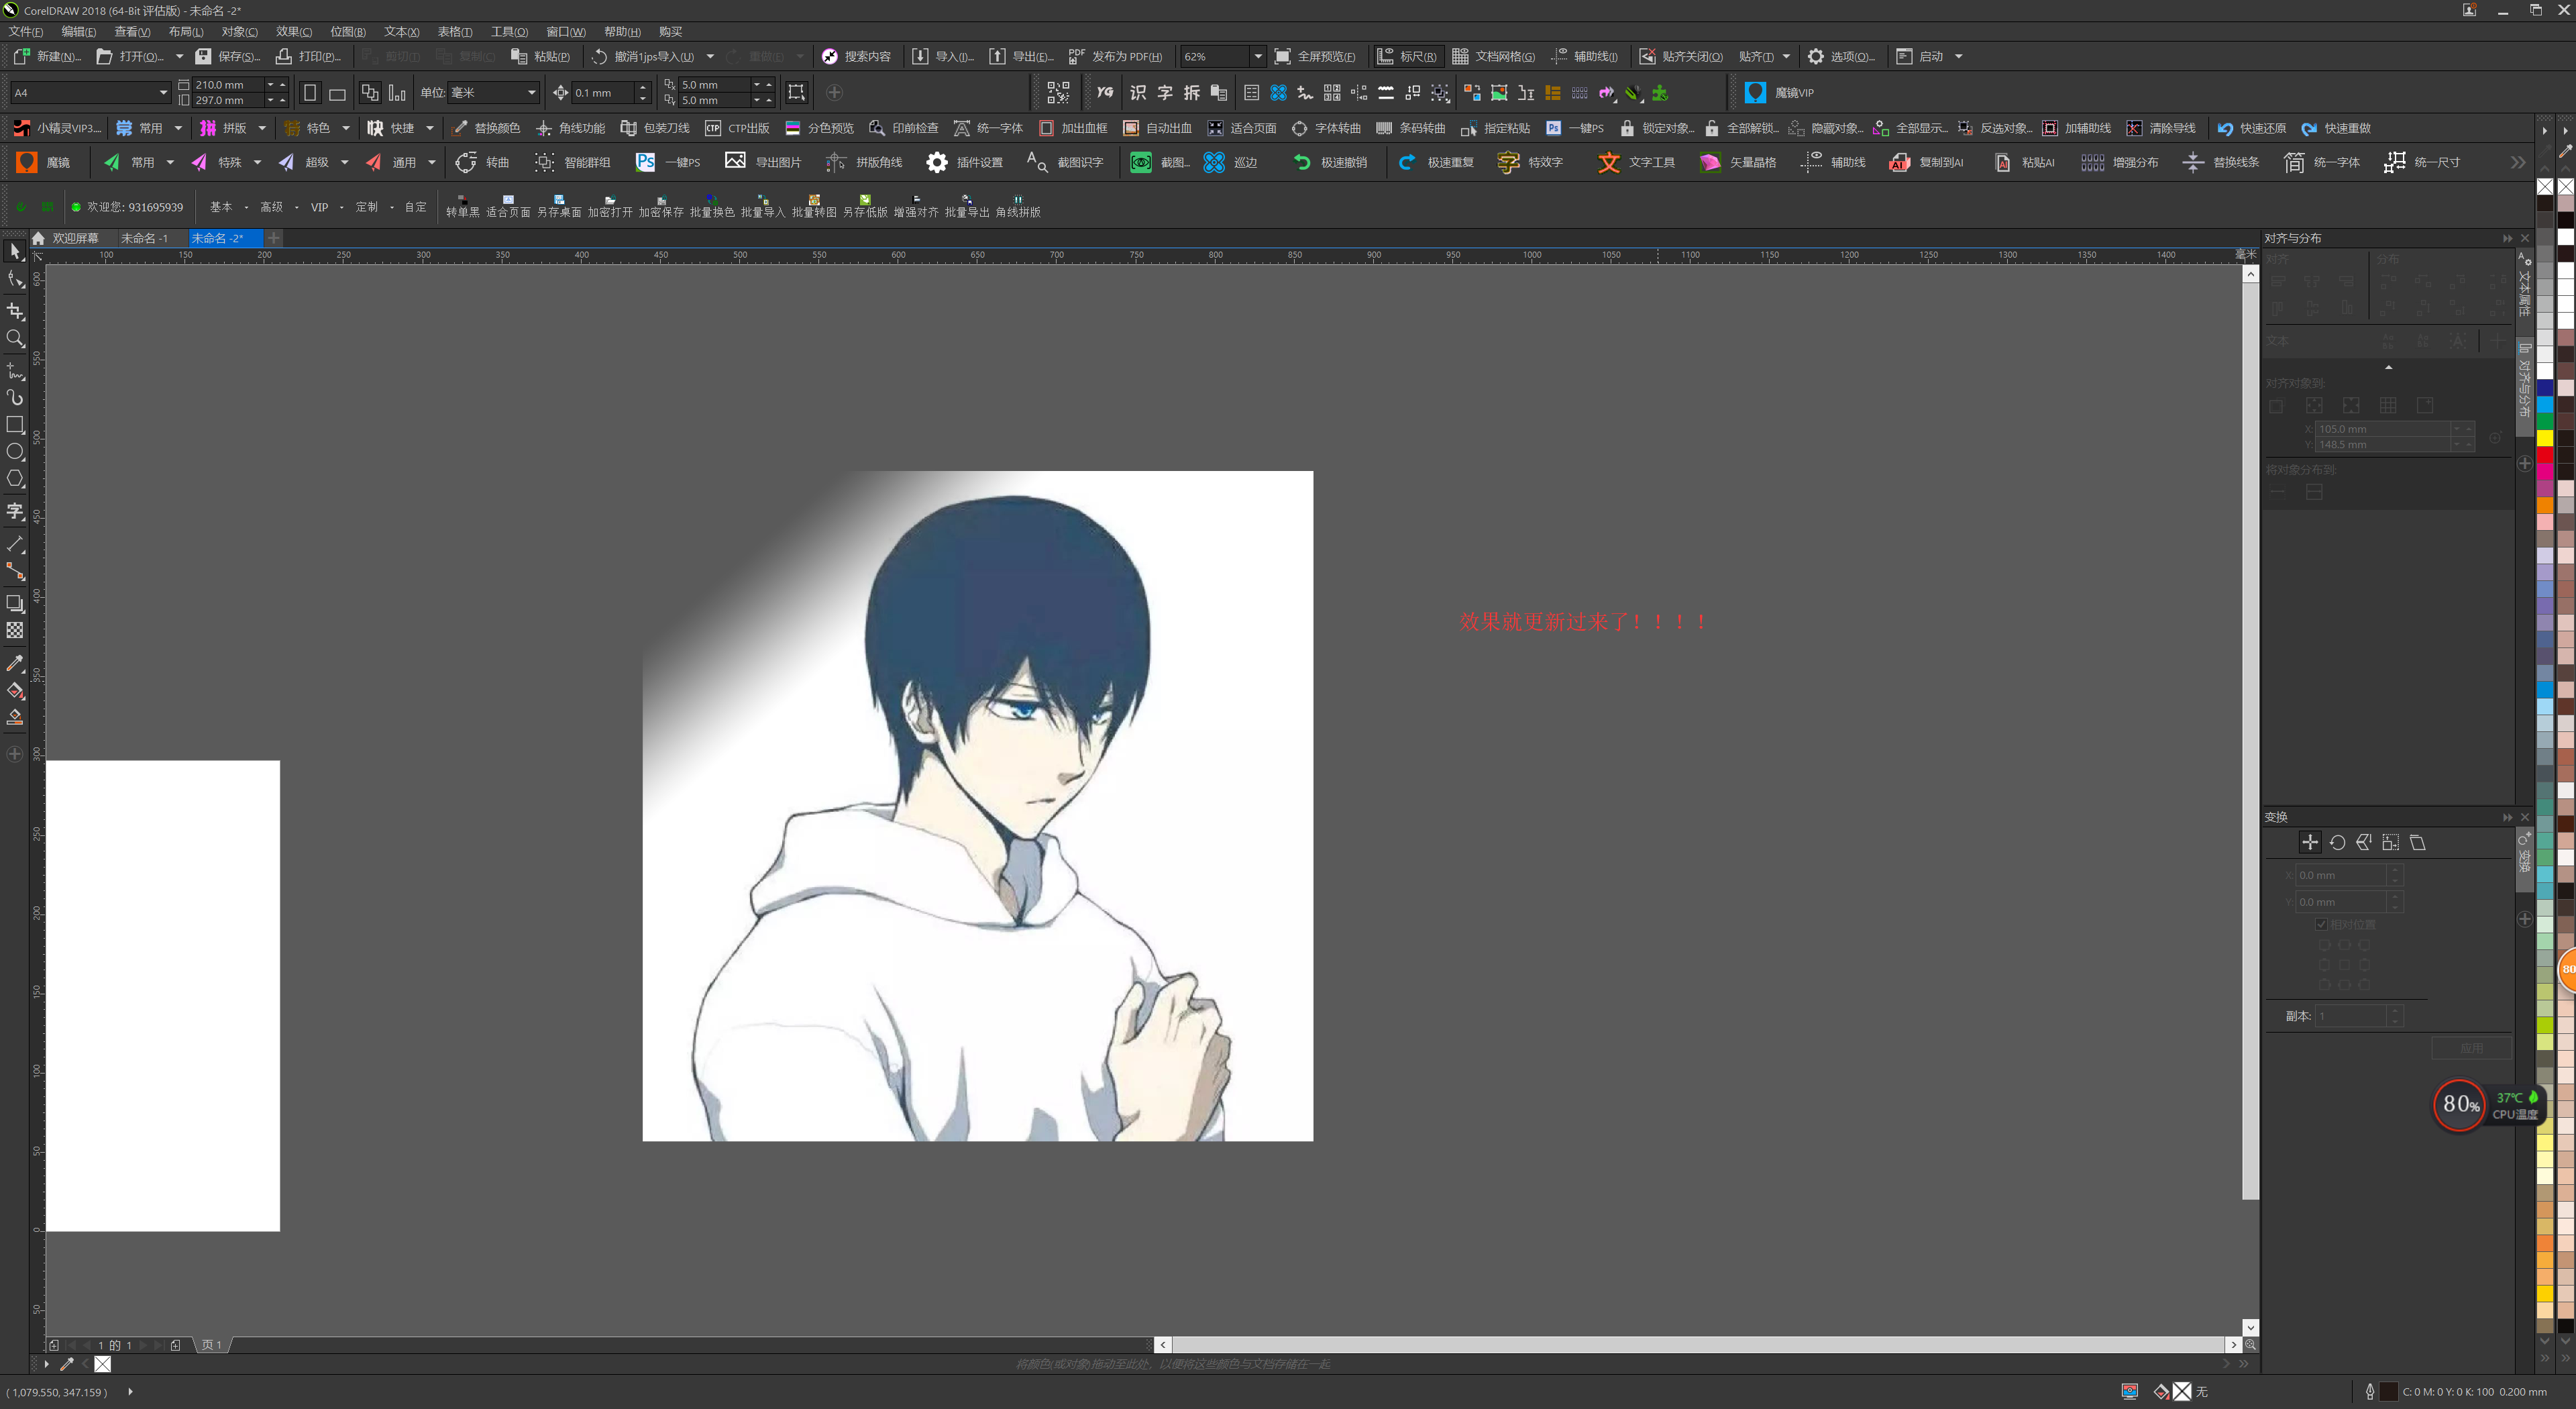This screenshot has width=2576, height=1409.
Task: Open the A4 page size dropdown
Action: pyautogui.click(x=163, y=93)
